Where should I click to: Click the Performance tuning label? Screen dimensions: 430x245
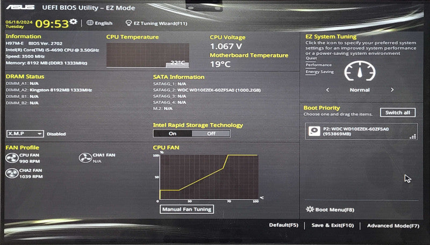[319, 64]
